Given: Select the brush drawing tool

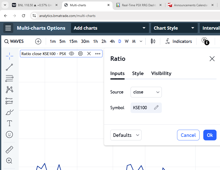Looking at the screenshot, I should [x=9, y=112].
